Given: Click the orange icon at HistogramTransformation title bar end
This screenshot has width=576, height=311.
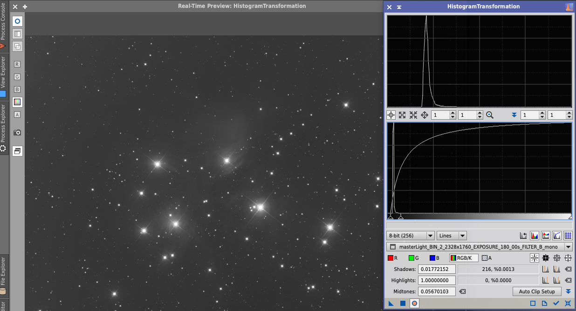Looking at the screenshot, I should [x=569, y=7].
